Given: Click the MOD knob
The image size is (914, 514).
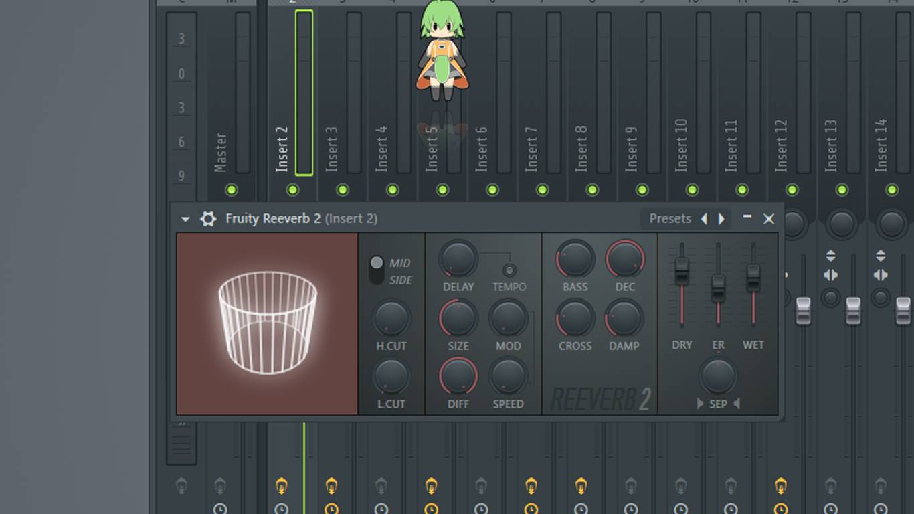Looking at the screenshot, I should pos(508,318).
